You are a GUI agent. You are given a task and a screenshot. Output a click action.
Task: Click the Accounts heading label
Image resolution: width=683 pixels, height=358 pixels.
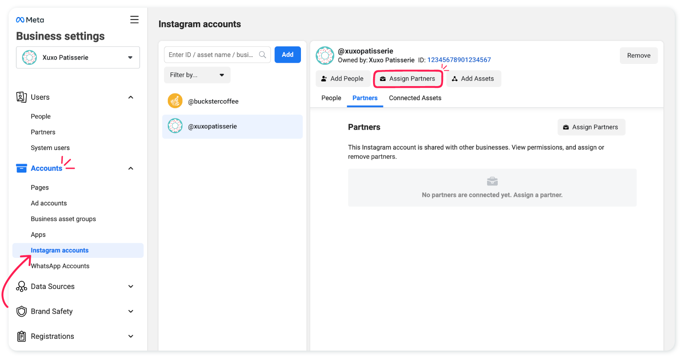(47, 168)
